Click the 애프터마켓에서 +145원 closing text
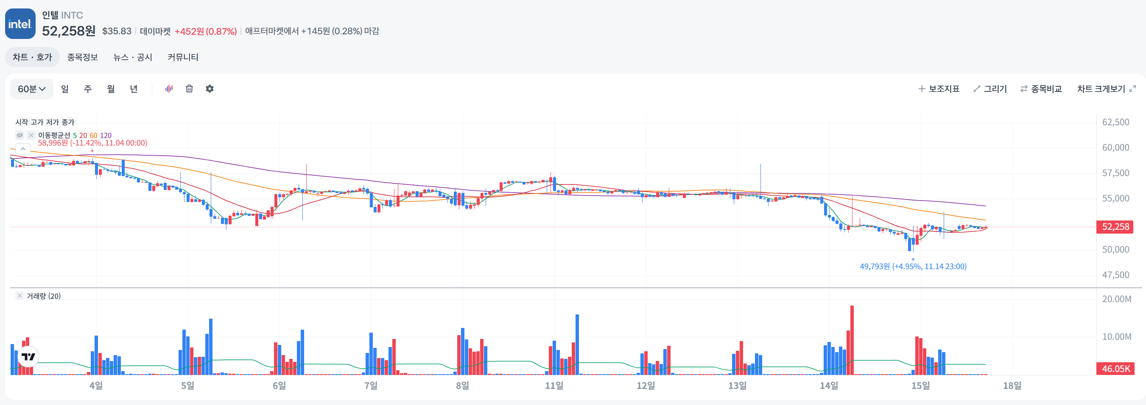The height and width of the screenshot is (405, 1146). coord(312,31)
